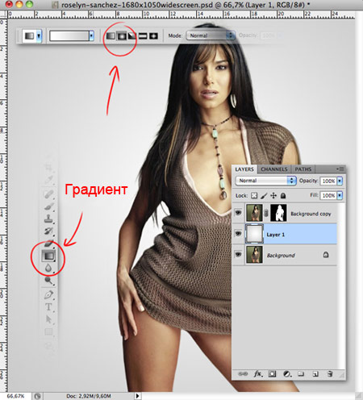363x400 pixels.
Task: Switch to the Layers tab
Action: click(x=244, y=169)
